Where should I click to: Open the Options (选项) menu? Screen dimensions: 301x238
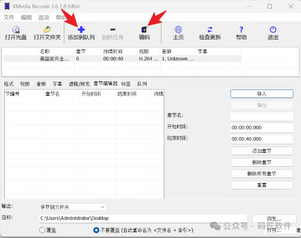[x=43, y=17]
